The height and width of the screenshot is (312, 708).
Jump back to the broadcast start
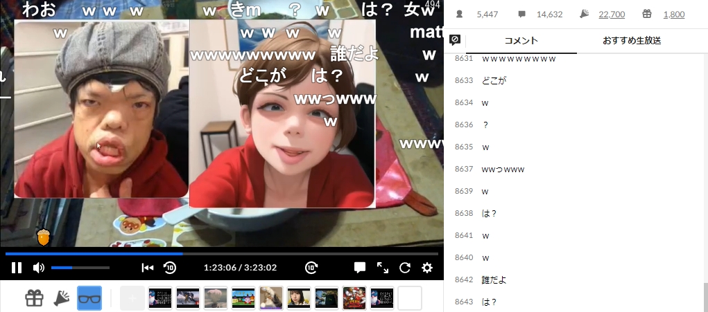[x=147, y=268]
